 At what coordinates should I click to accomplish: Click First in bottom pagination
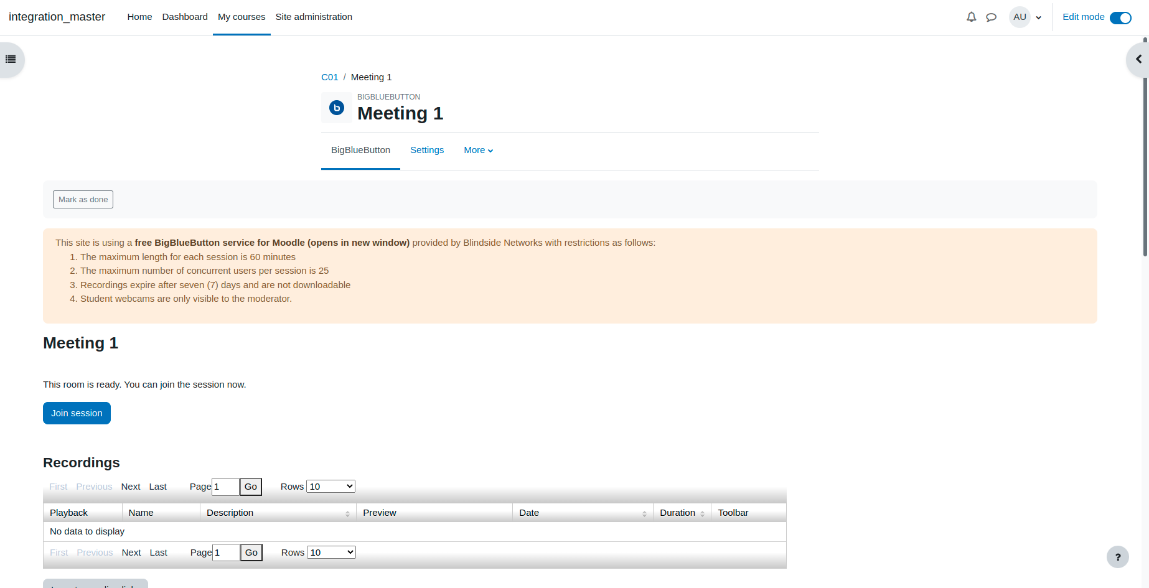coord(59,553)
